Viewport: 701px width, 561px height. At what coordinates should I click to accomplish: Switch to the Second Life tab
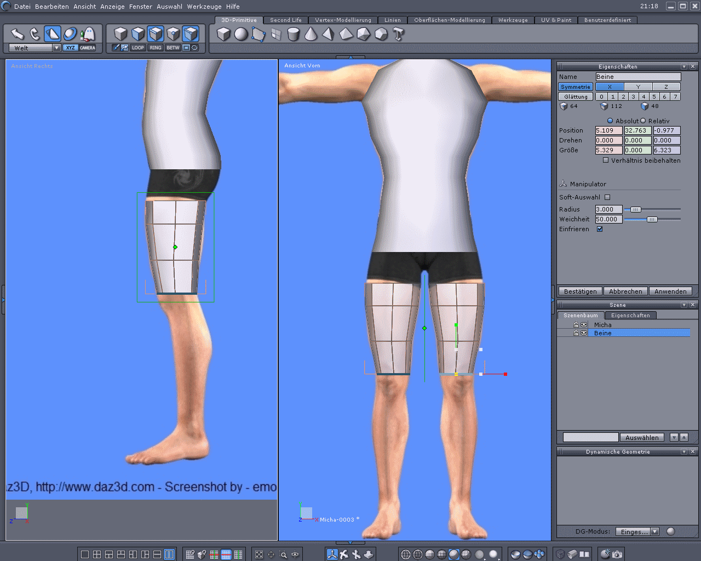(285, 20)
